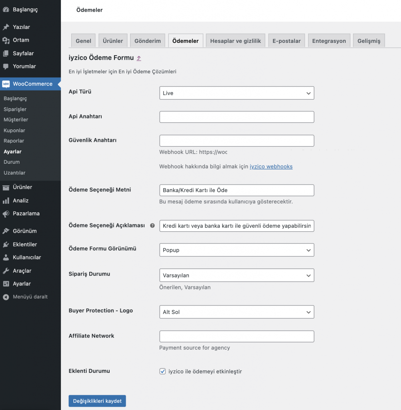Open the iyzico webhooks link
Viewport: 401px width, 410px height.
(x=271, y=167)
